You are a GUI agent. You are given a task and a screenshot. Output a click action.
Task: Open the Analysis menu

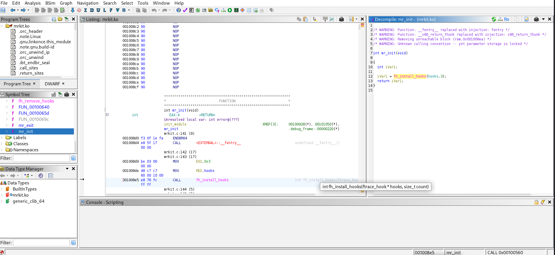[x=33, y=3]
